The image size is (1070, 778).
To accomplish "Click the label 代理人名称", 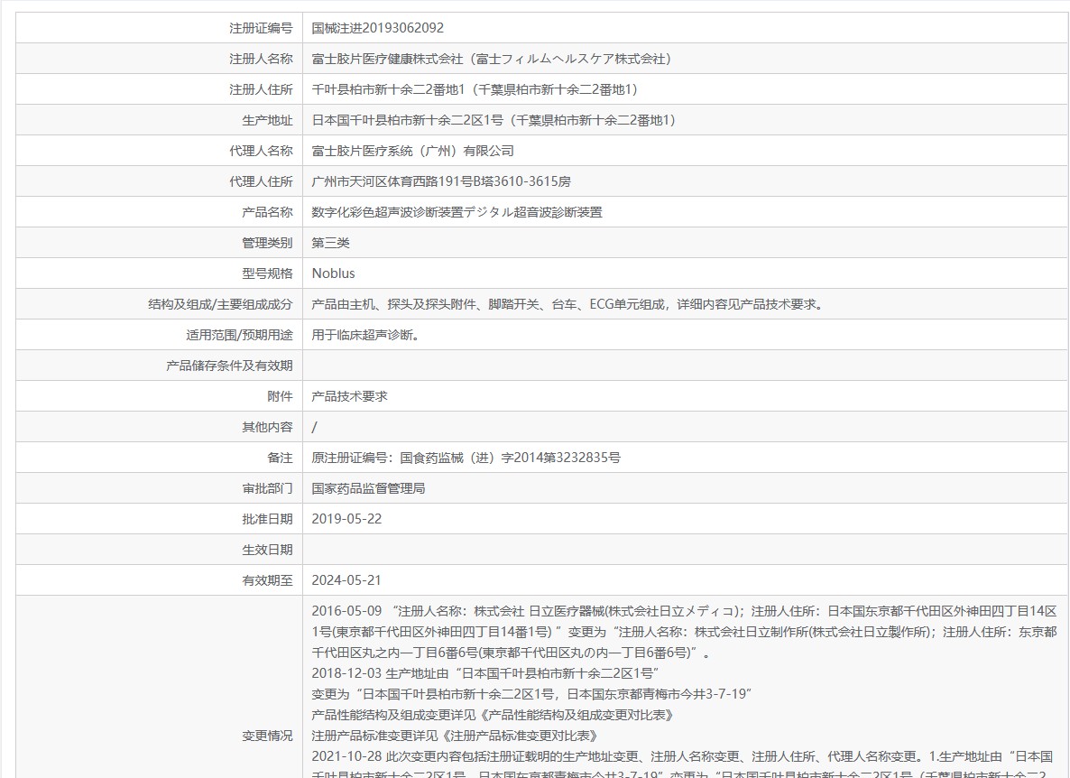I will click(x=261, y=151).
